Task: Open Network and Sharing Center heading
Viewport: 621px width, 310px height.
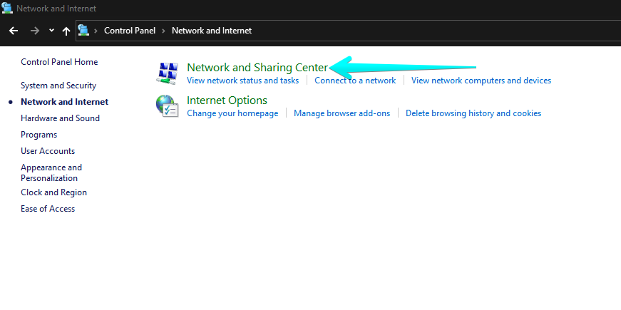Action: click(x=257, y=67)
